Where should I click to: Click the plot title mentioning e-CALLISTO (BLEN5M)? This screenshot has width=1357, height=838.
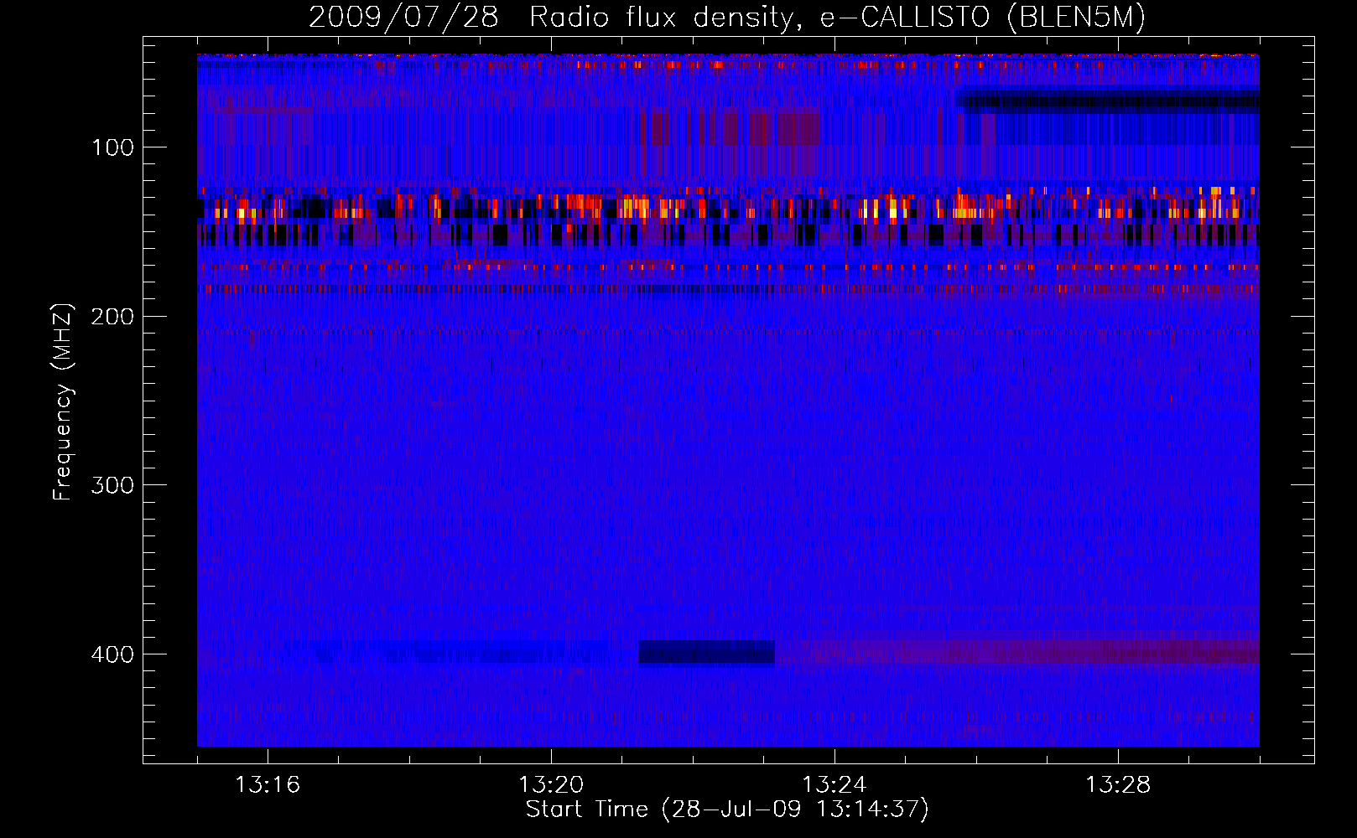click(727, 17)
